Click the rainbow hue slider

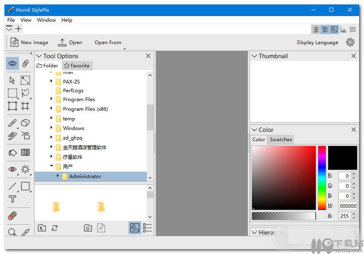[x=322, y=178]
